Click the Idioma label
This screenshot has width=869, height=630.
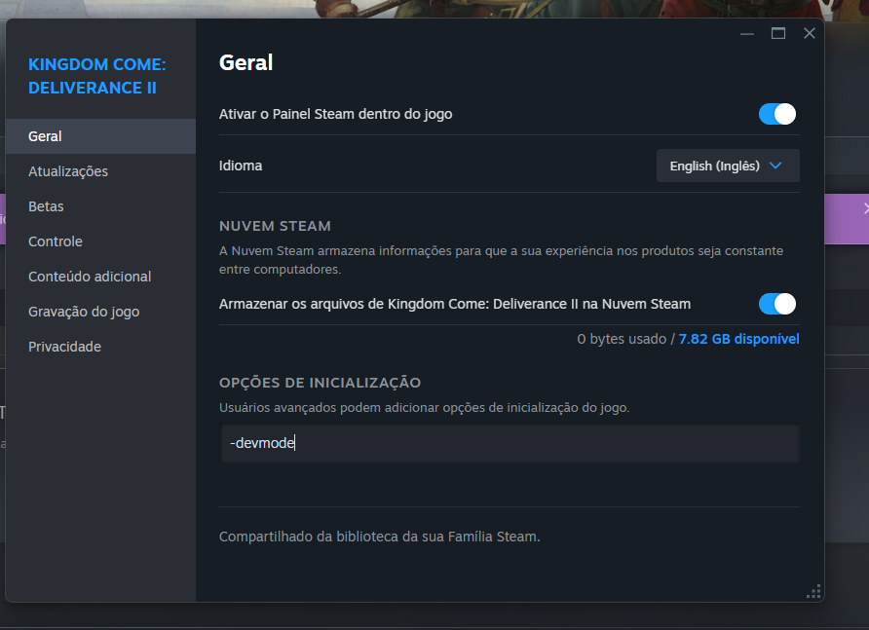[241, 166]
